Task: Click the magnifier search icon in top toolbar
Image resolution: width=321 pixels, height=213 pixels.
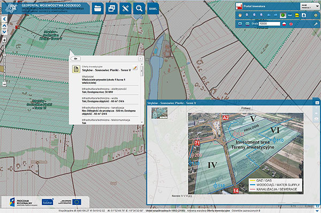Action: pos(139,9)
